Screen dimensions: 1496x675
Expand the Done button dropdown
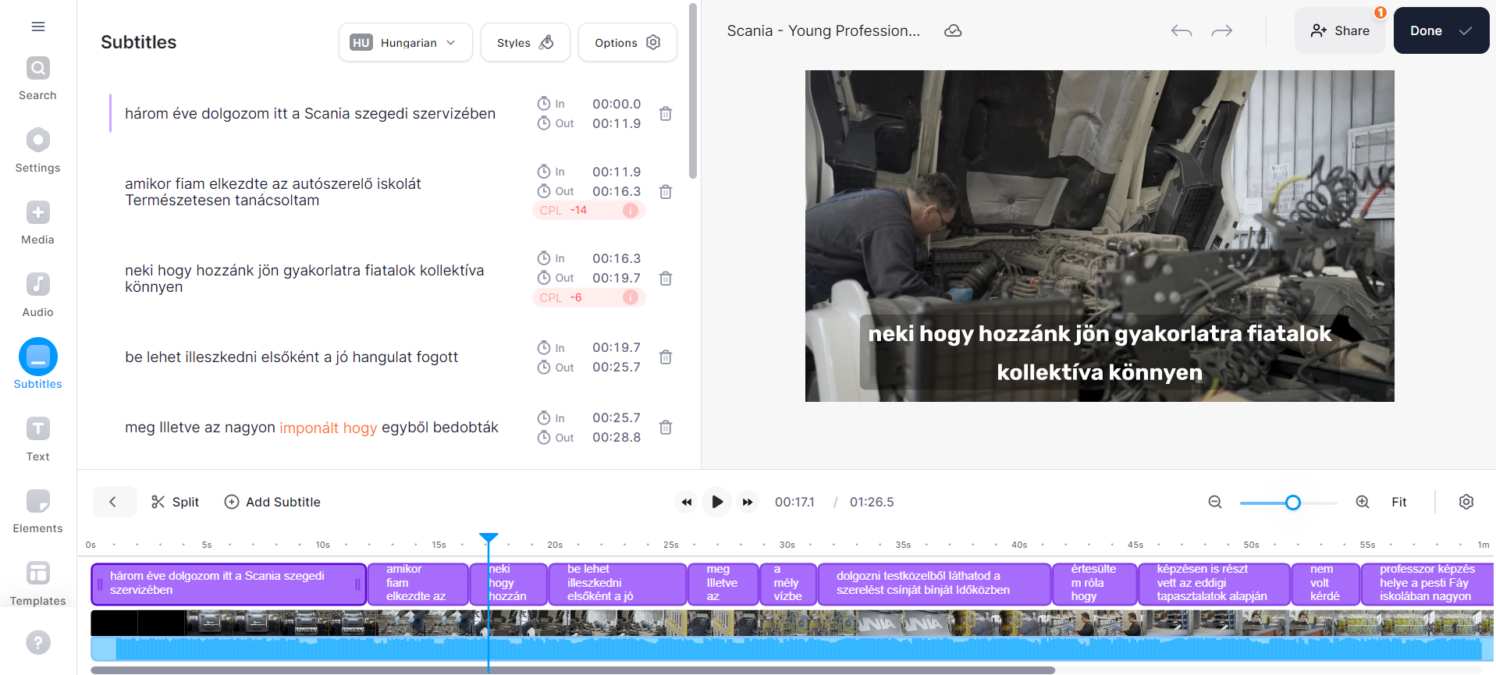tap(1466, 31)
